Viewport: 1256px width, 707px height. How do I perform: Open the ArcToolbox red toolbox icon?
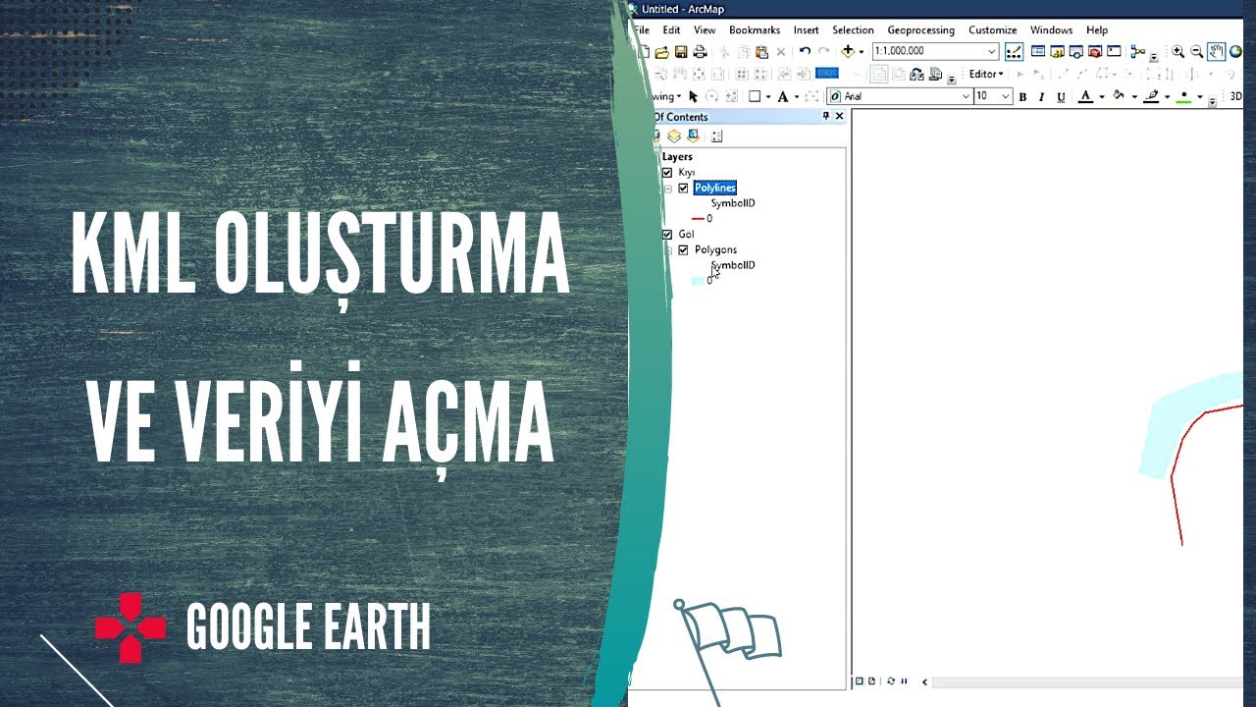[1095, 52]
